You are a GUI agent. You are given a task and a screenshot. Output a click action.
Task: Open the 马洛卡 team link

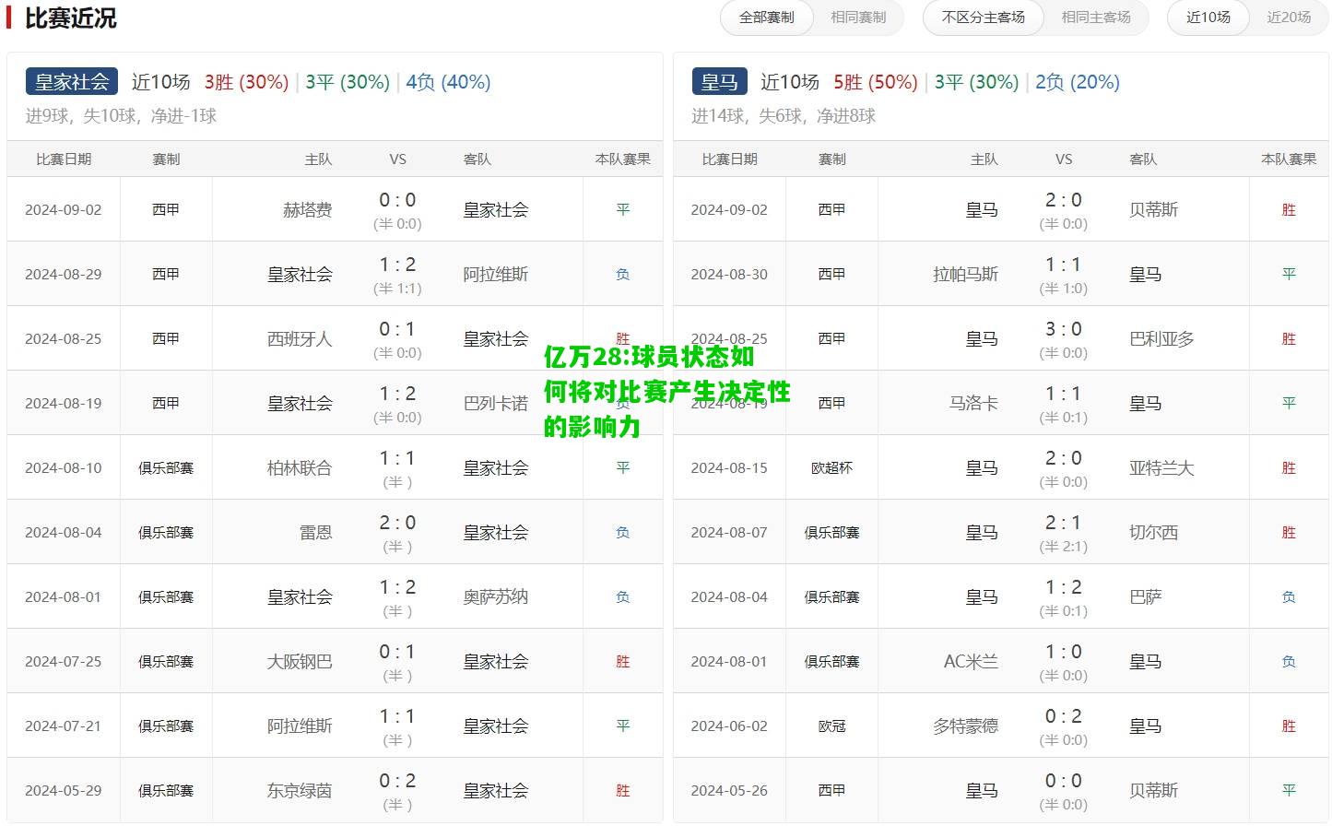(x=973, y=404)
